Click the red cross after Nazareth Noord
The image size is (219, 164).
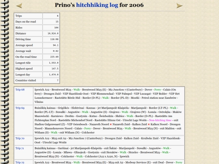(111, 124)
